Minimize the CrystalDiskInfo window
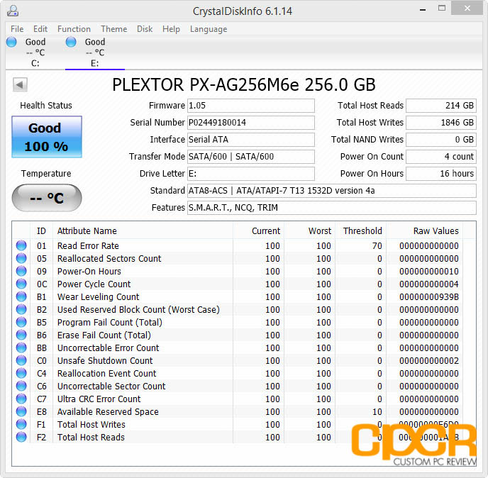This screenshot has width=488, height=478. 423,9
